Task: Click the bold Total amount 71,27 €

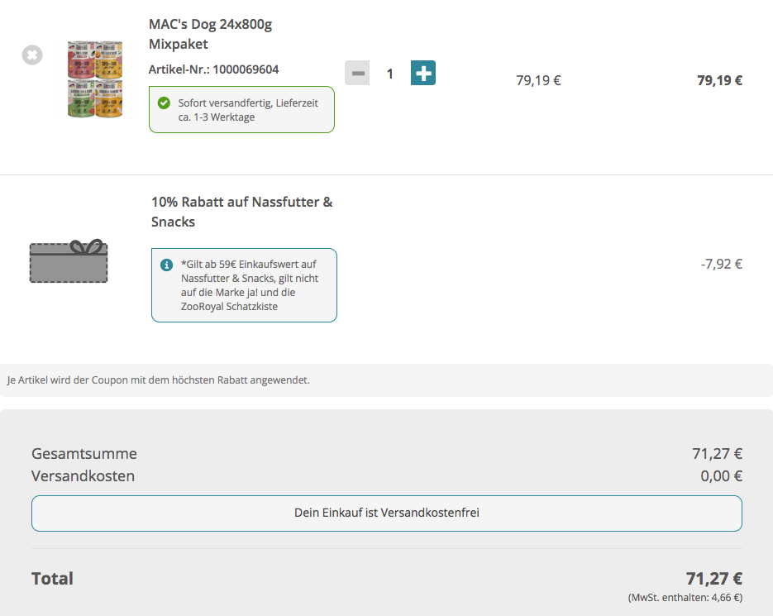Action: [713, 578]
